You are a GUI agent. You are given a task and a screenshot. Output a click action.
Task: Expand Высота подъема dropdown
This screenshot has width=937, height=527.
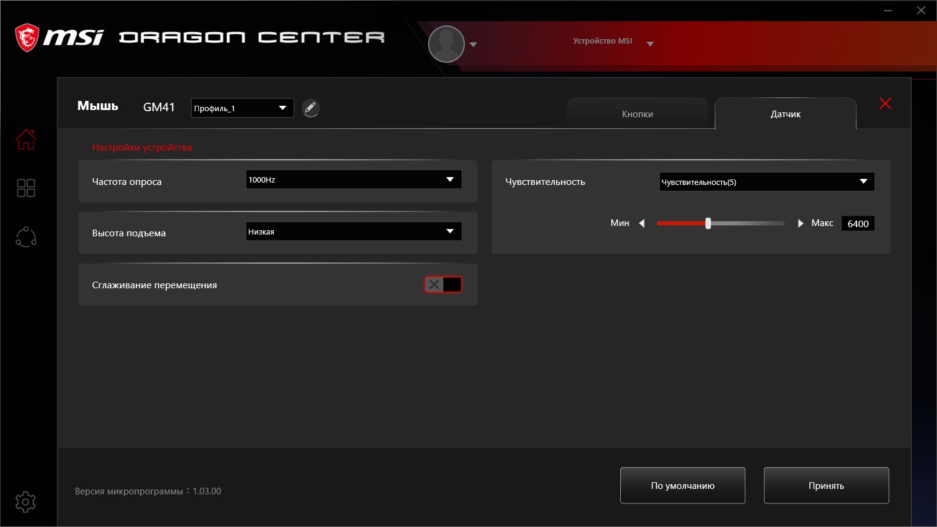tap(354, 231)
